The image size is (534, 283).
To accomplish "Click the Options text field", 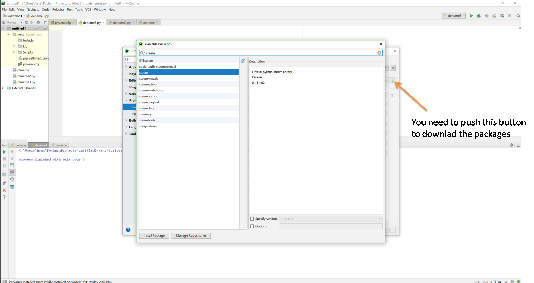I will 331,226.
